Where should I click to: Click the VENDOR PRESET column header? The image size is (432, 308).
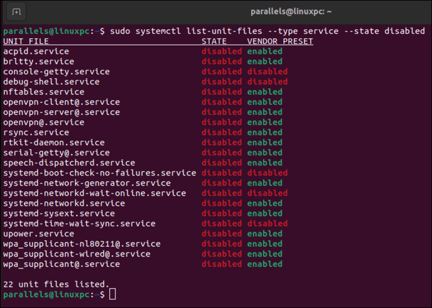pyautogui.click(x=280, y=41)
